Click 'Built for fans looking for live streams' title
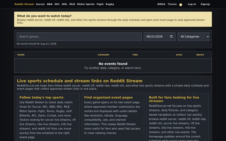The width and height of the screenshot is (226, 141). tap(174, 99)
